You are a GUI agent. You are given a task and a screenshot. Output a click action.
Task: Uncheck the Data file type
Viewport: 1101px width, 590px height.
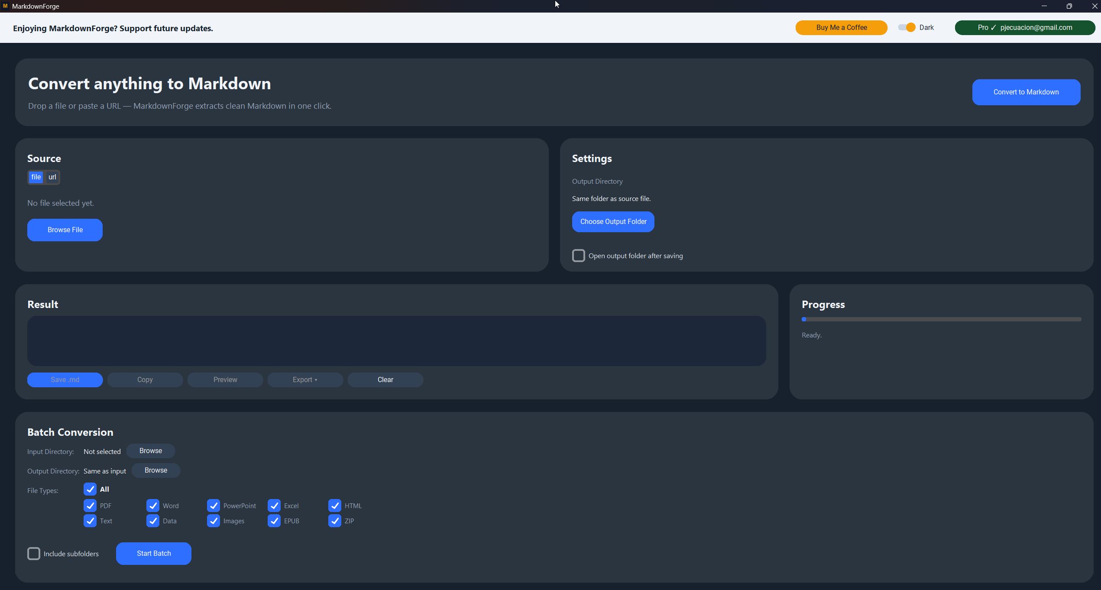[x=152, y=521]
